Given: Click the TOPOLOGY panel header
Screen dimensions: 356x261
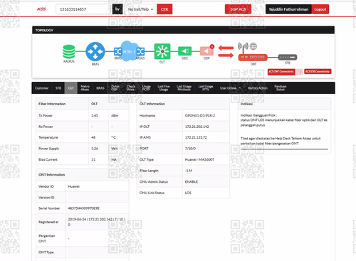Looking at the screenshot, I should click(183, 30).
